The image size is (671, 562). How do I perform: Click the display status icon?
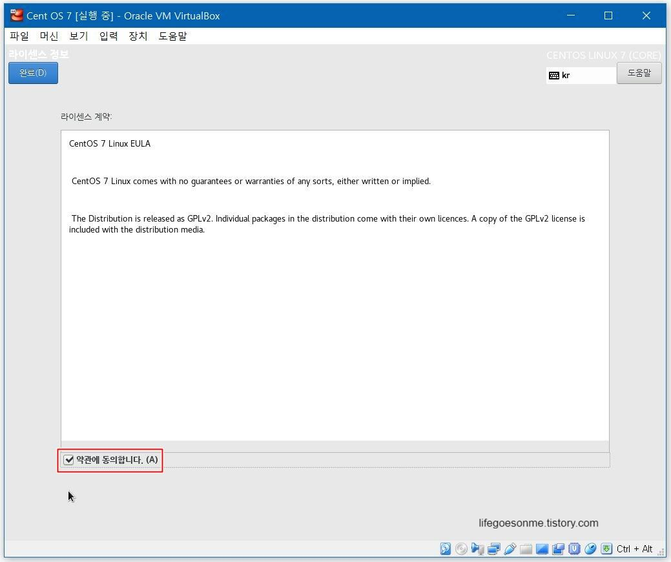(542, 548)
